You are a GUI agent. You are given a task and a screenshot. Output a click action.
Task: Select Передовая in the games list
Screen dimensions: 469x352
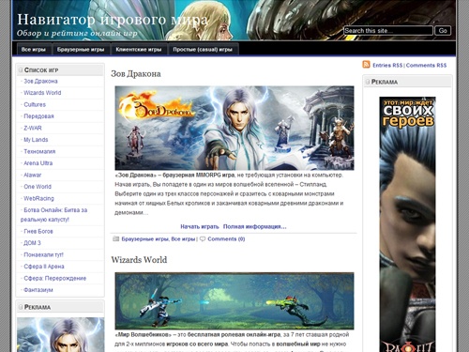tap(38, 116)
